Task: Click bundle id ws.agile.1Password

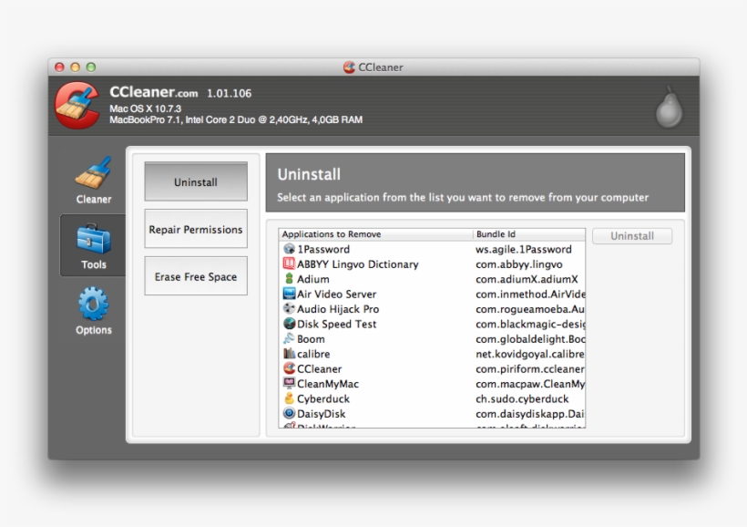Action: pyautogui.click(x=524, y=250)
